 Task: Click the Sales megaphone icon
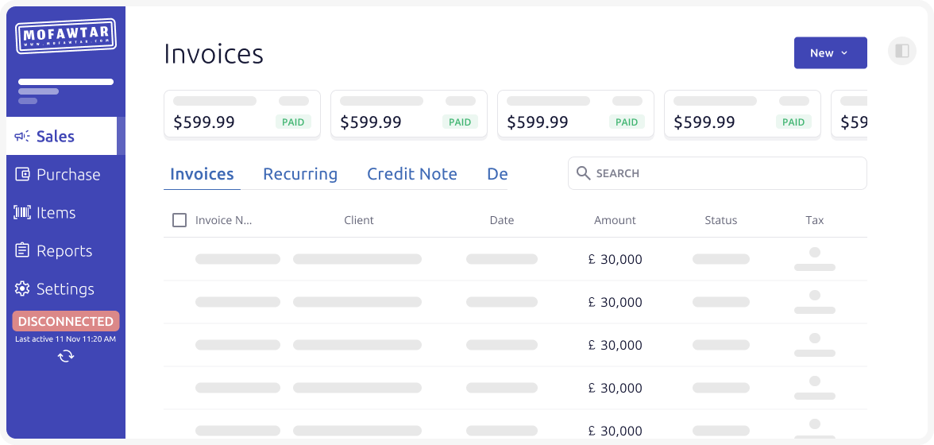pos(22,137)
